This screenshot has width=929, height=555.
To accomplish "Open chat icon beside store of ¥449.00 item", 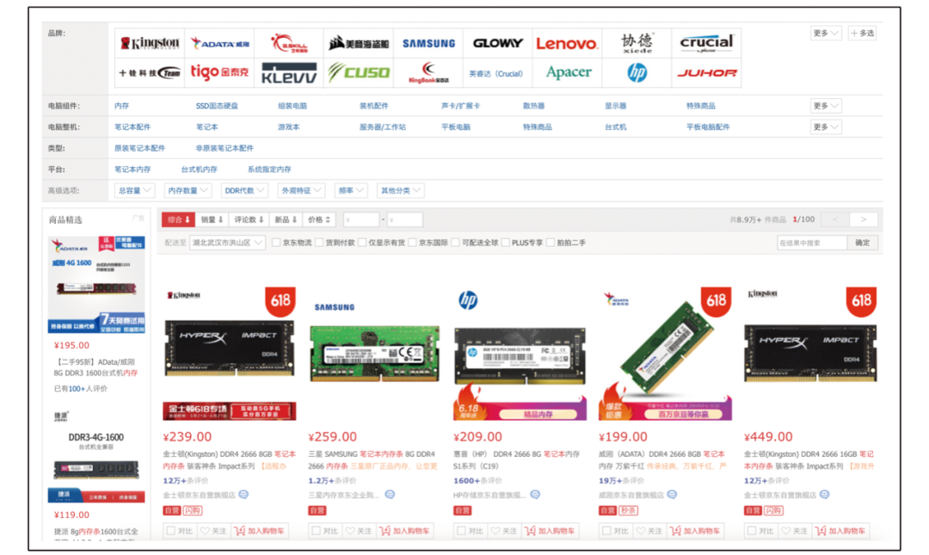I will coord(825,495).
